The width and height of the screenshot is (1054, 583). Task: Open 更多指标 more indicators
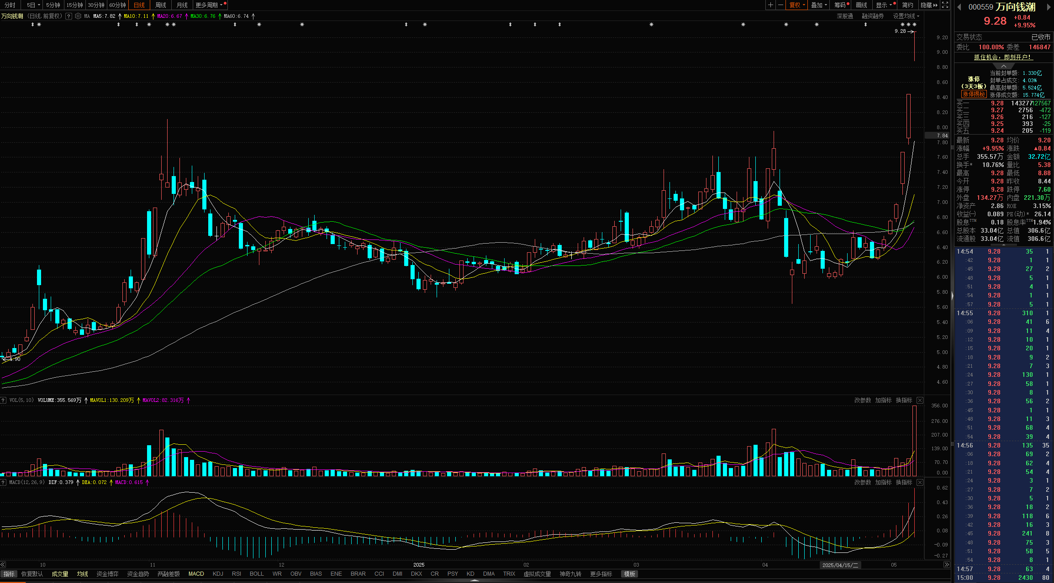point(601,574)
